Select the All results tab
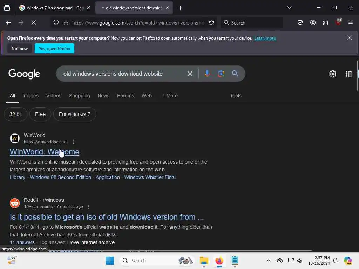Image resolution: width=359 pixels, height=269 pixels. pos(12,96)
